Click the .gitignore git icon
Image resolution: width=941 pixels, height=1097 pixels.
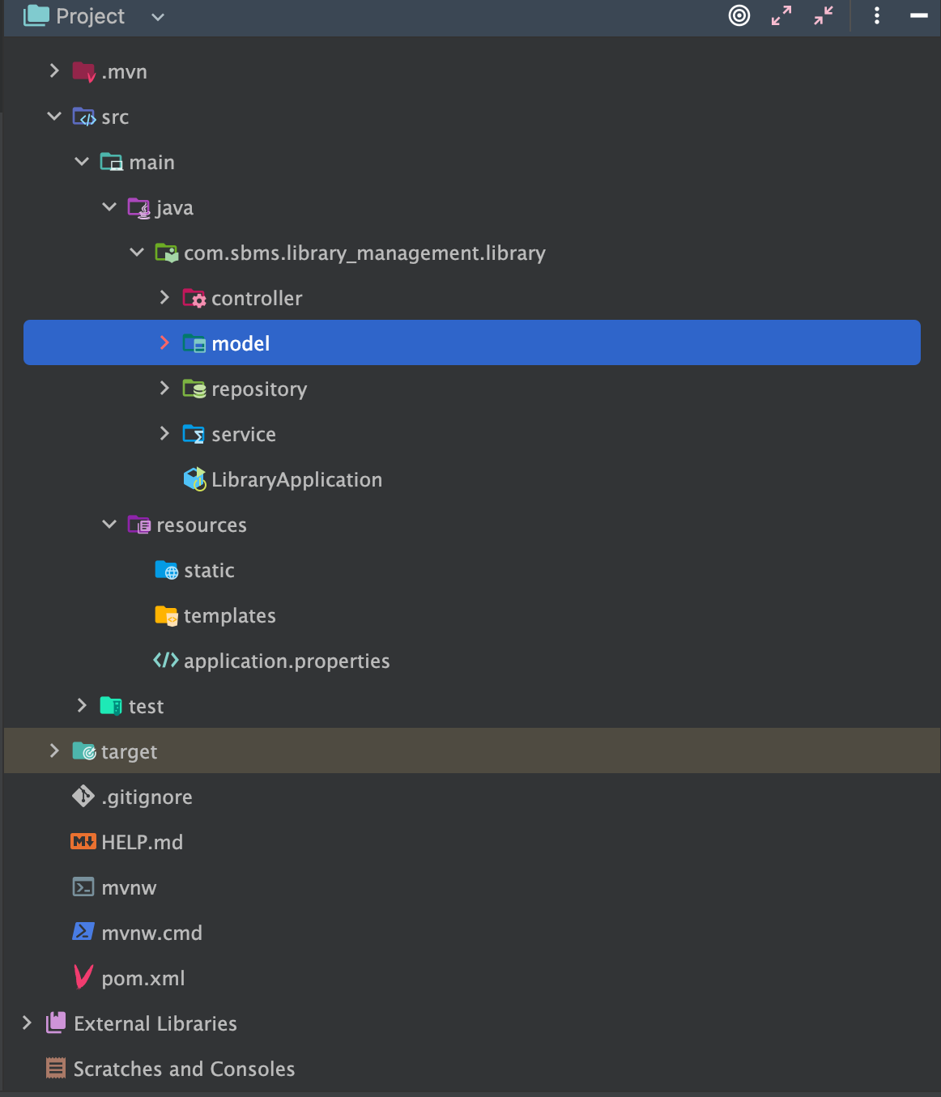point(83,797)
